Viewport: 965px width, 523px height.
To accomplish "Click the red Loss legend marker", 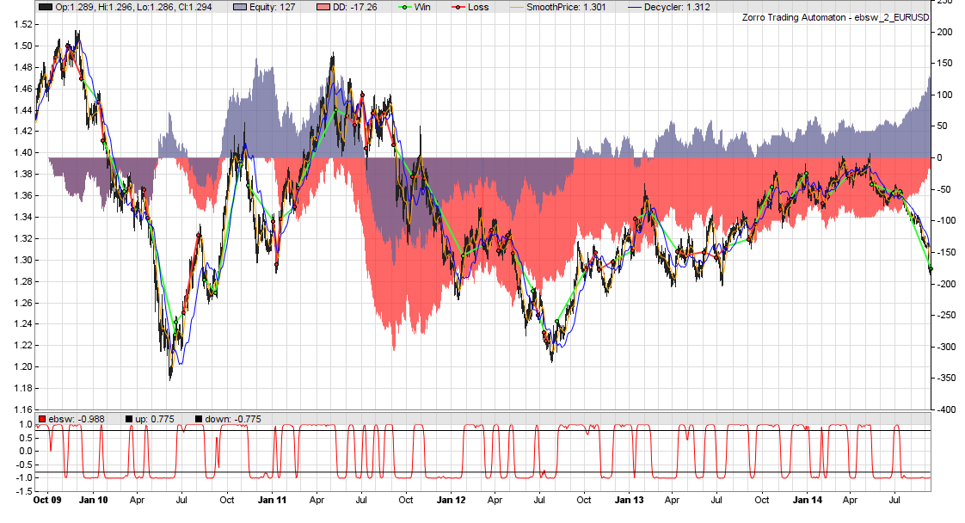I will (458, 8).
